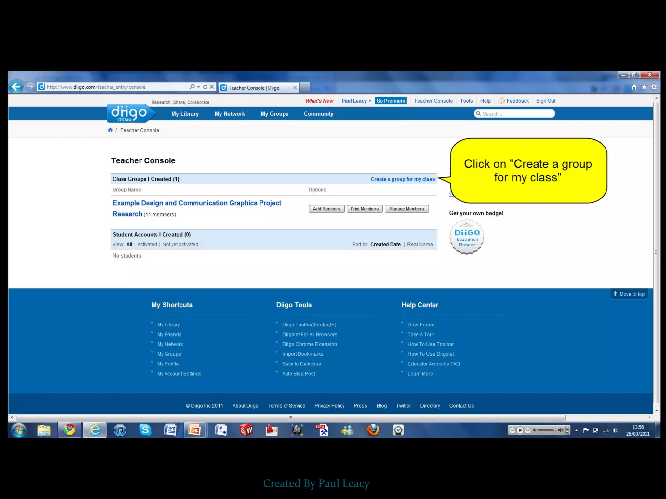Open Contact Us in footer
Viewport: 666px width, 499px height.
[461, 406]
